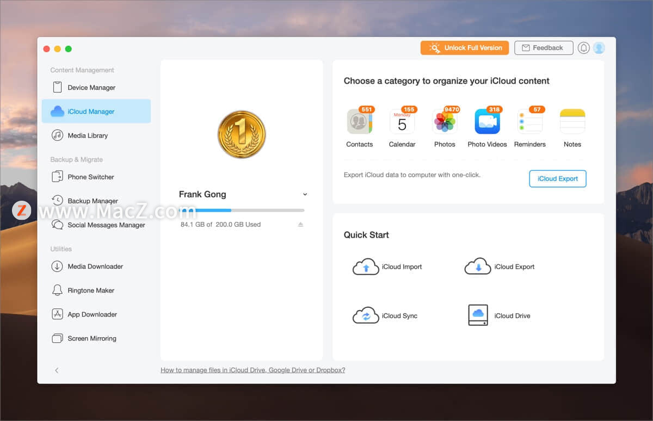
Task: Click the Media Library music icon
Action: pos(57,135)
